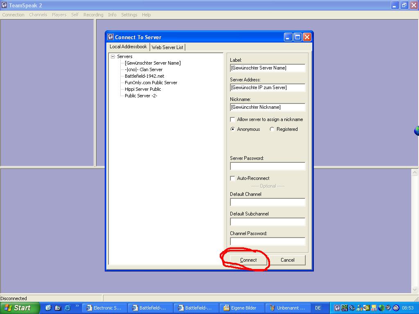Open the Self menu
The image size is (419, 314).
pos(75,15)
